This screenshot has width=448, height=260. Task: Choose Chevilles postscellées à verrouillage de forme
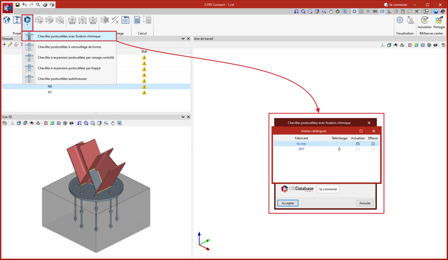tap(69, 47)
